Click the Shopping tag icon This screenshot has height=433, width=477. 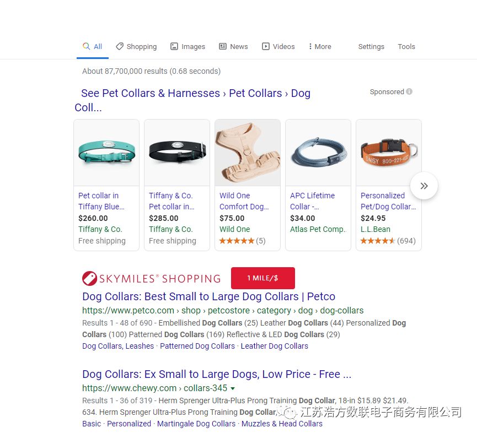(120, 46)
